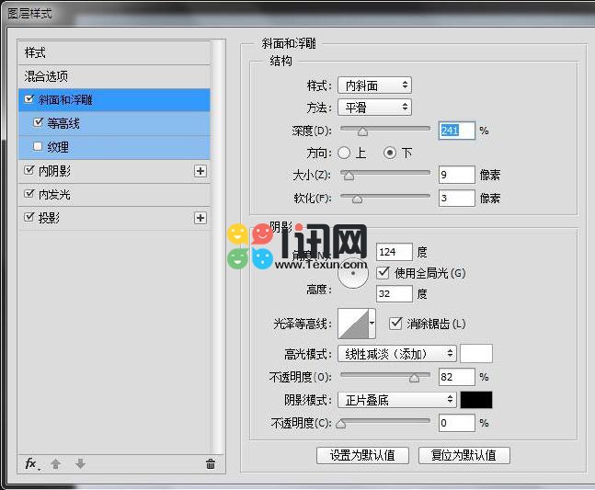Viewport: 595px width, 490px height.
Task: Select the 下 direction radio button
Action: coord(390,153)
